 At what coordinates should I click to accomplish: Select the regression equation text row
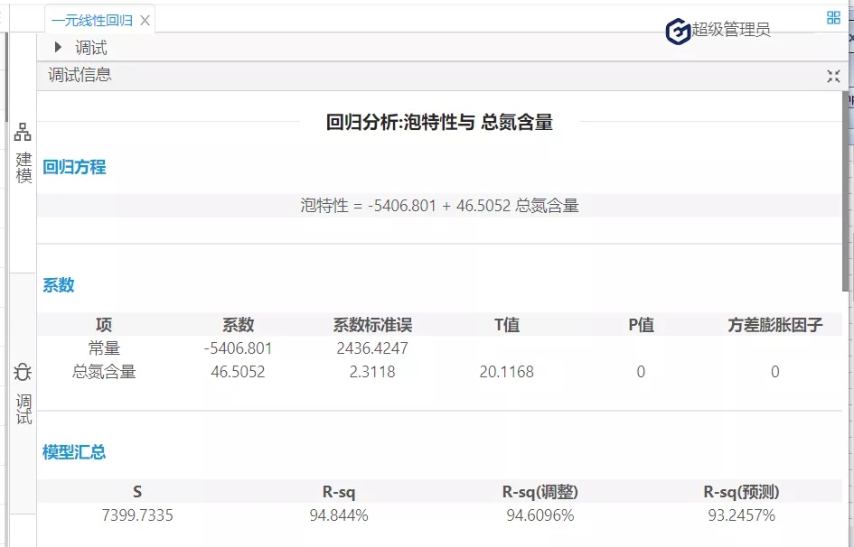coord(439,206)
